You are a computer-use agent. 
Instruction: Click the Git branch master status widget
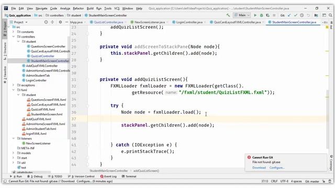coord(312,181)
